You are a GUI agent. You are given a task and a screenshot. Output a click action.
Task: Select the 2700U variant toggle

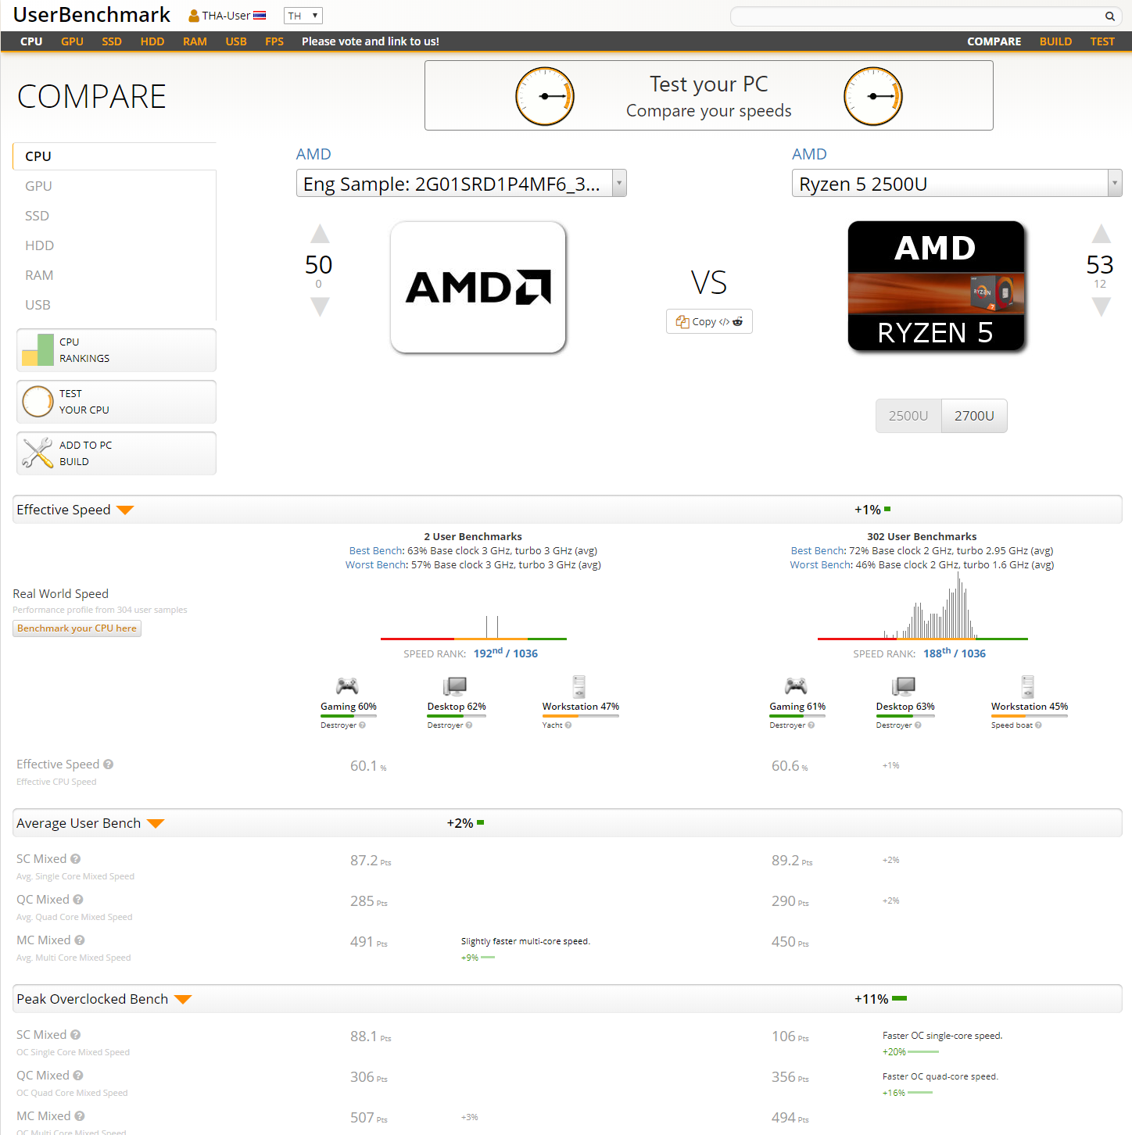point(974,416)
